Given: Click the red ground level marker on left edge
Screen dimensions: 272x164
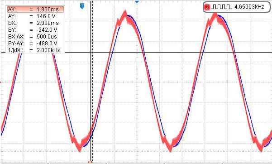Looking at the screenshot, I should click(x=0, y=82).
